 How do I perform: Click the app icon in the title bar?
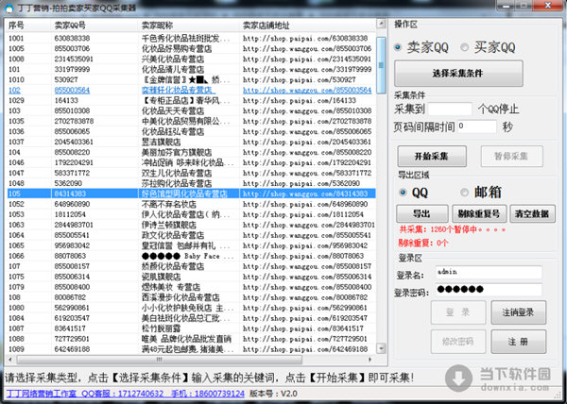click(9, 8)
